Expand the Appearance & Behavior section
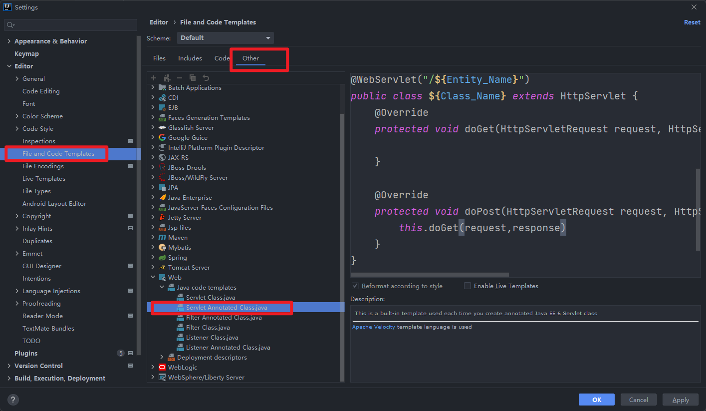The height and width of the screenshot is (411, 706). (x=9, y=41)
